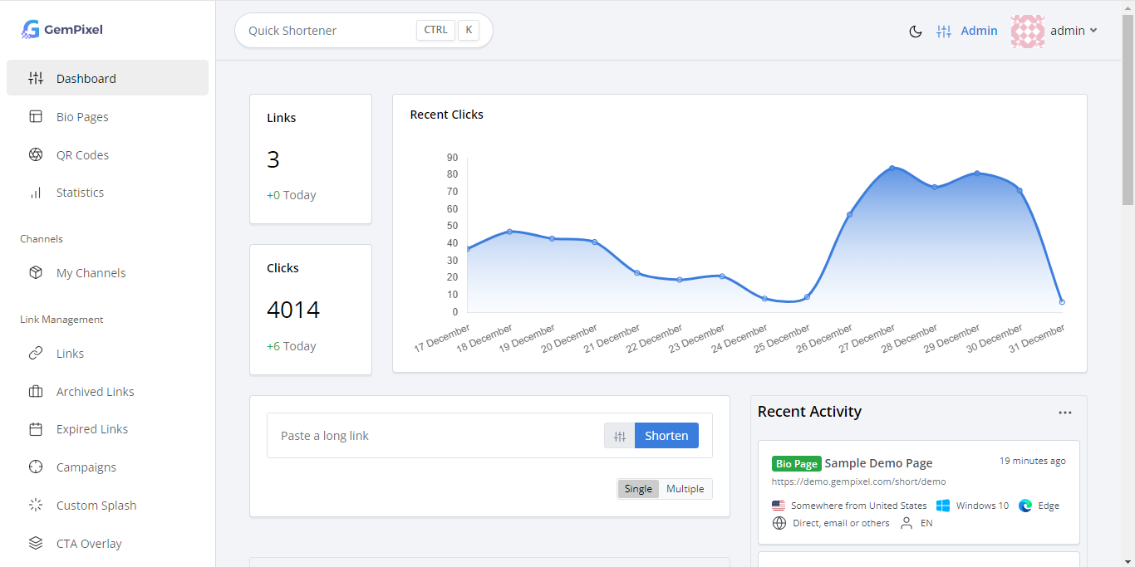Screen dimensions: 1135x567
Task: Toggle dark mode with the moon icon
Action: pyautogui.click(x=916, y=31)
